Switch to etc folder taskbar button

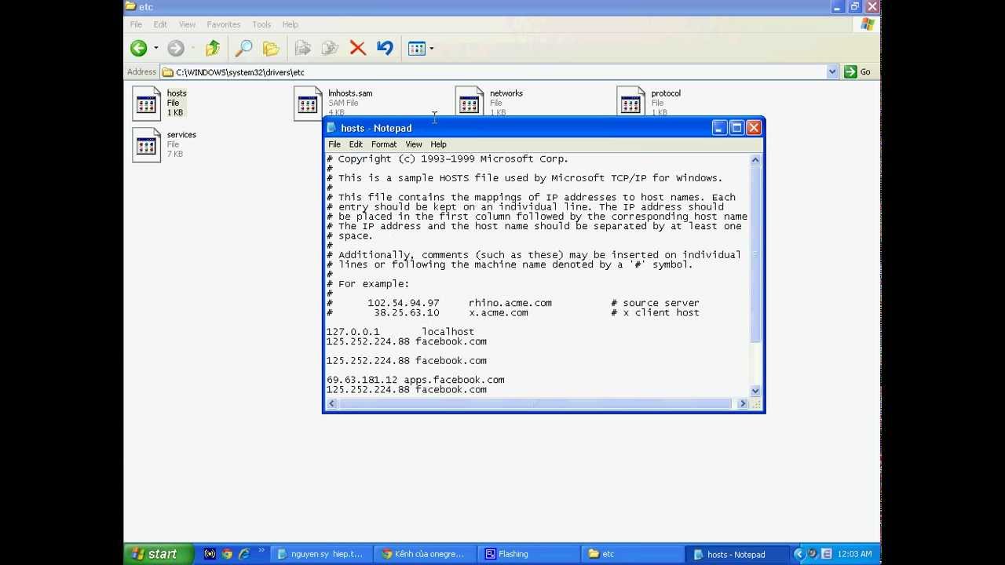[633, 554]
